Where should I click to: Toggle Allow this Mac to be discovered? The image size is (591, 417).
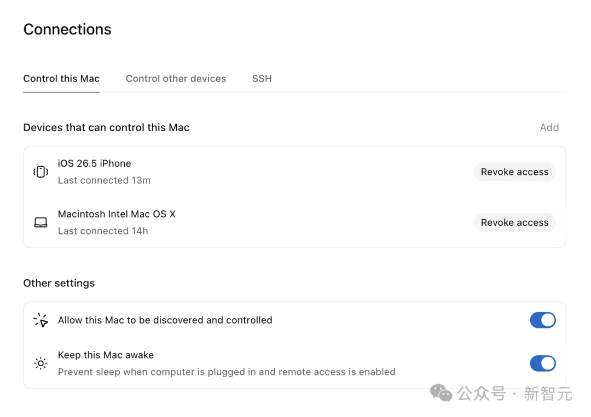tap(543, 320)
